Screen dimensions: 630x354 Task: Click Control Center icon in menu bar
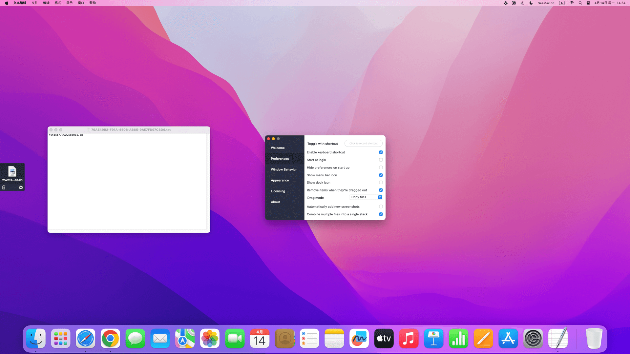(x=588, y=3)
